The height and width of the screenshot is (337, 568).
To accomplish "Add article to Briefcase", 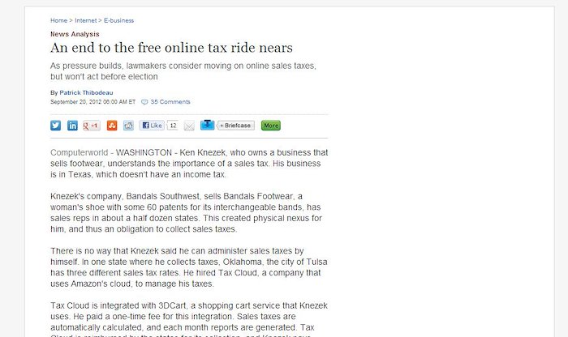I will click(235, 126).
